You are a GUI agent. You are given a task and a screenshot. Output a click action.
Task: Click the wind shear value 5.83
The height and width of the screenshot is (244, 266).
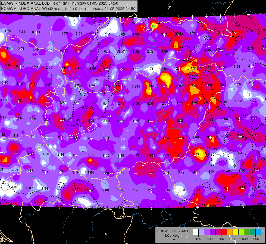coord(226,154)
